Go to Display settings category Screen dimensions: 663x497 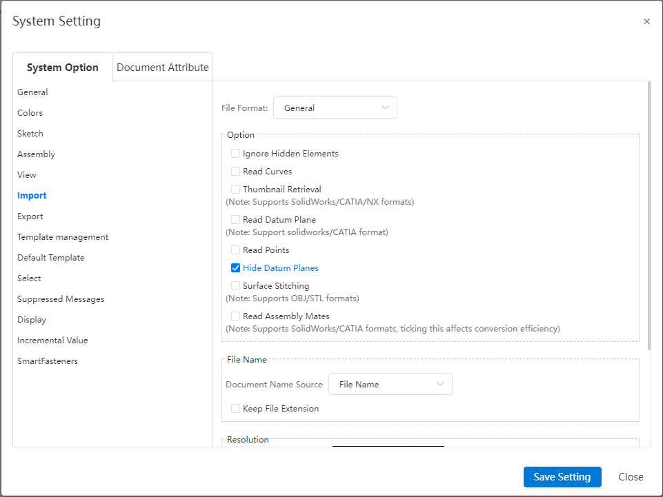[32, 320]
